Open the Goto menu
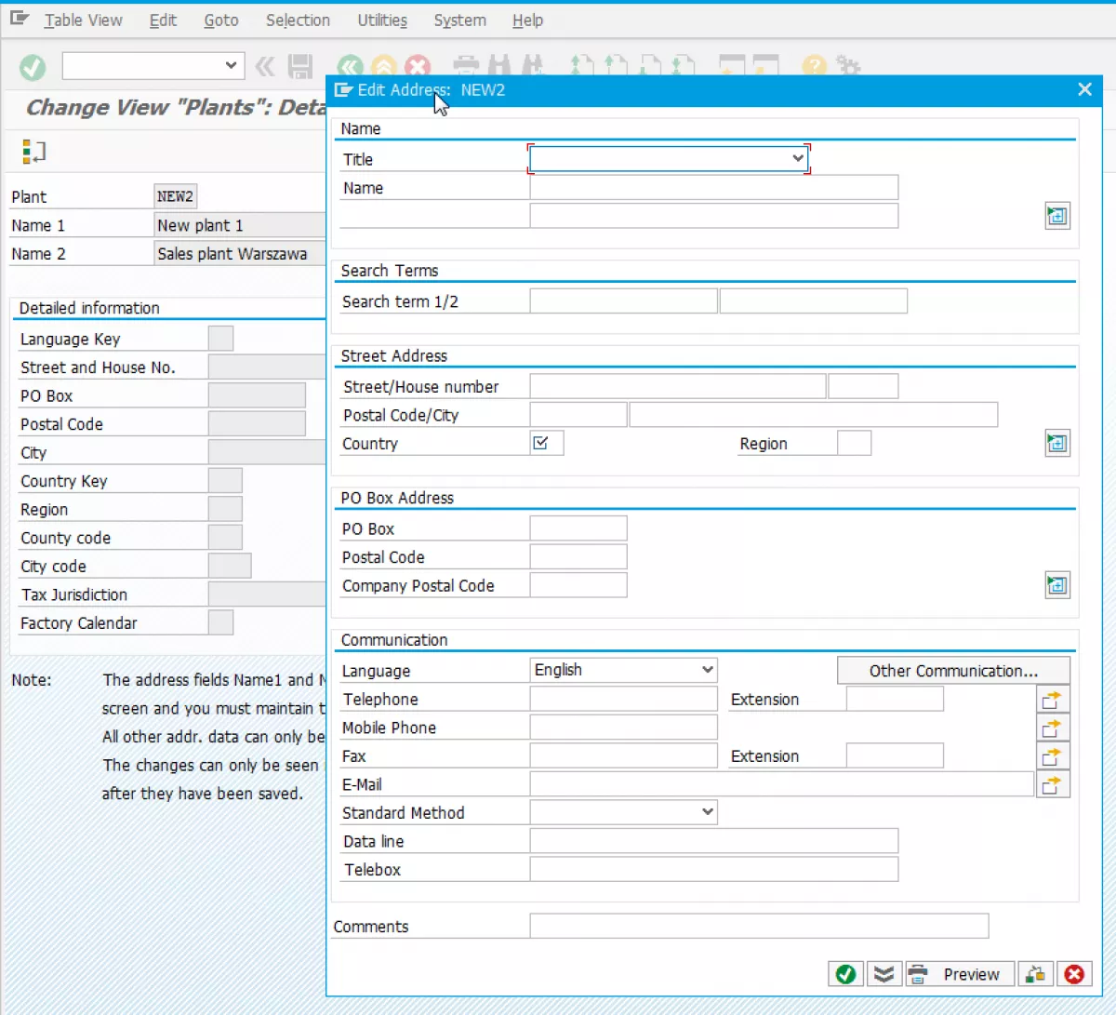 pyautogui.click(x=221, y=20)
